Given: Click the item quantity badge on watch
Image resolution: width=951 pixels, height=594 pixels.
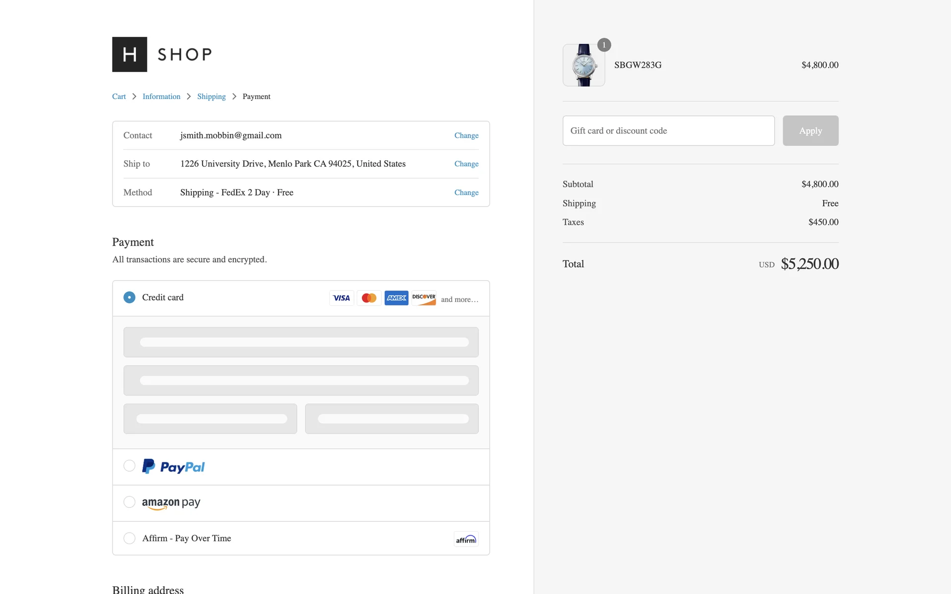Looking at the screenshot, I should pyautogui.click(x=604, y=45).
